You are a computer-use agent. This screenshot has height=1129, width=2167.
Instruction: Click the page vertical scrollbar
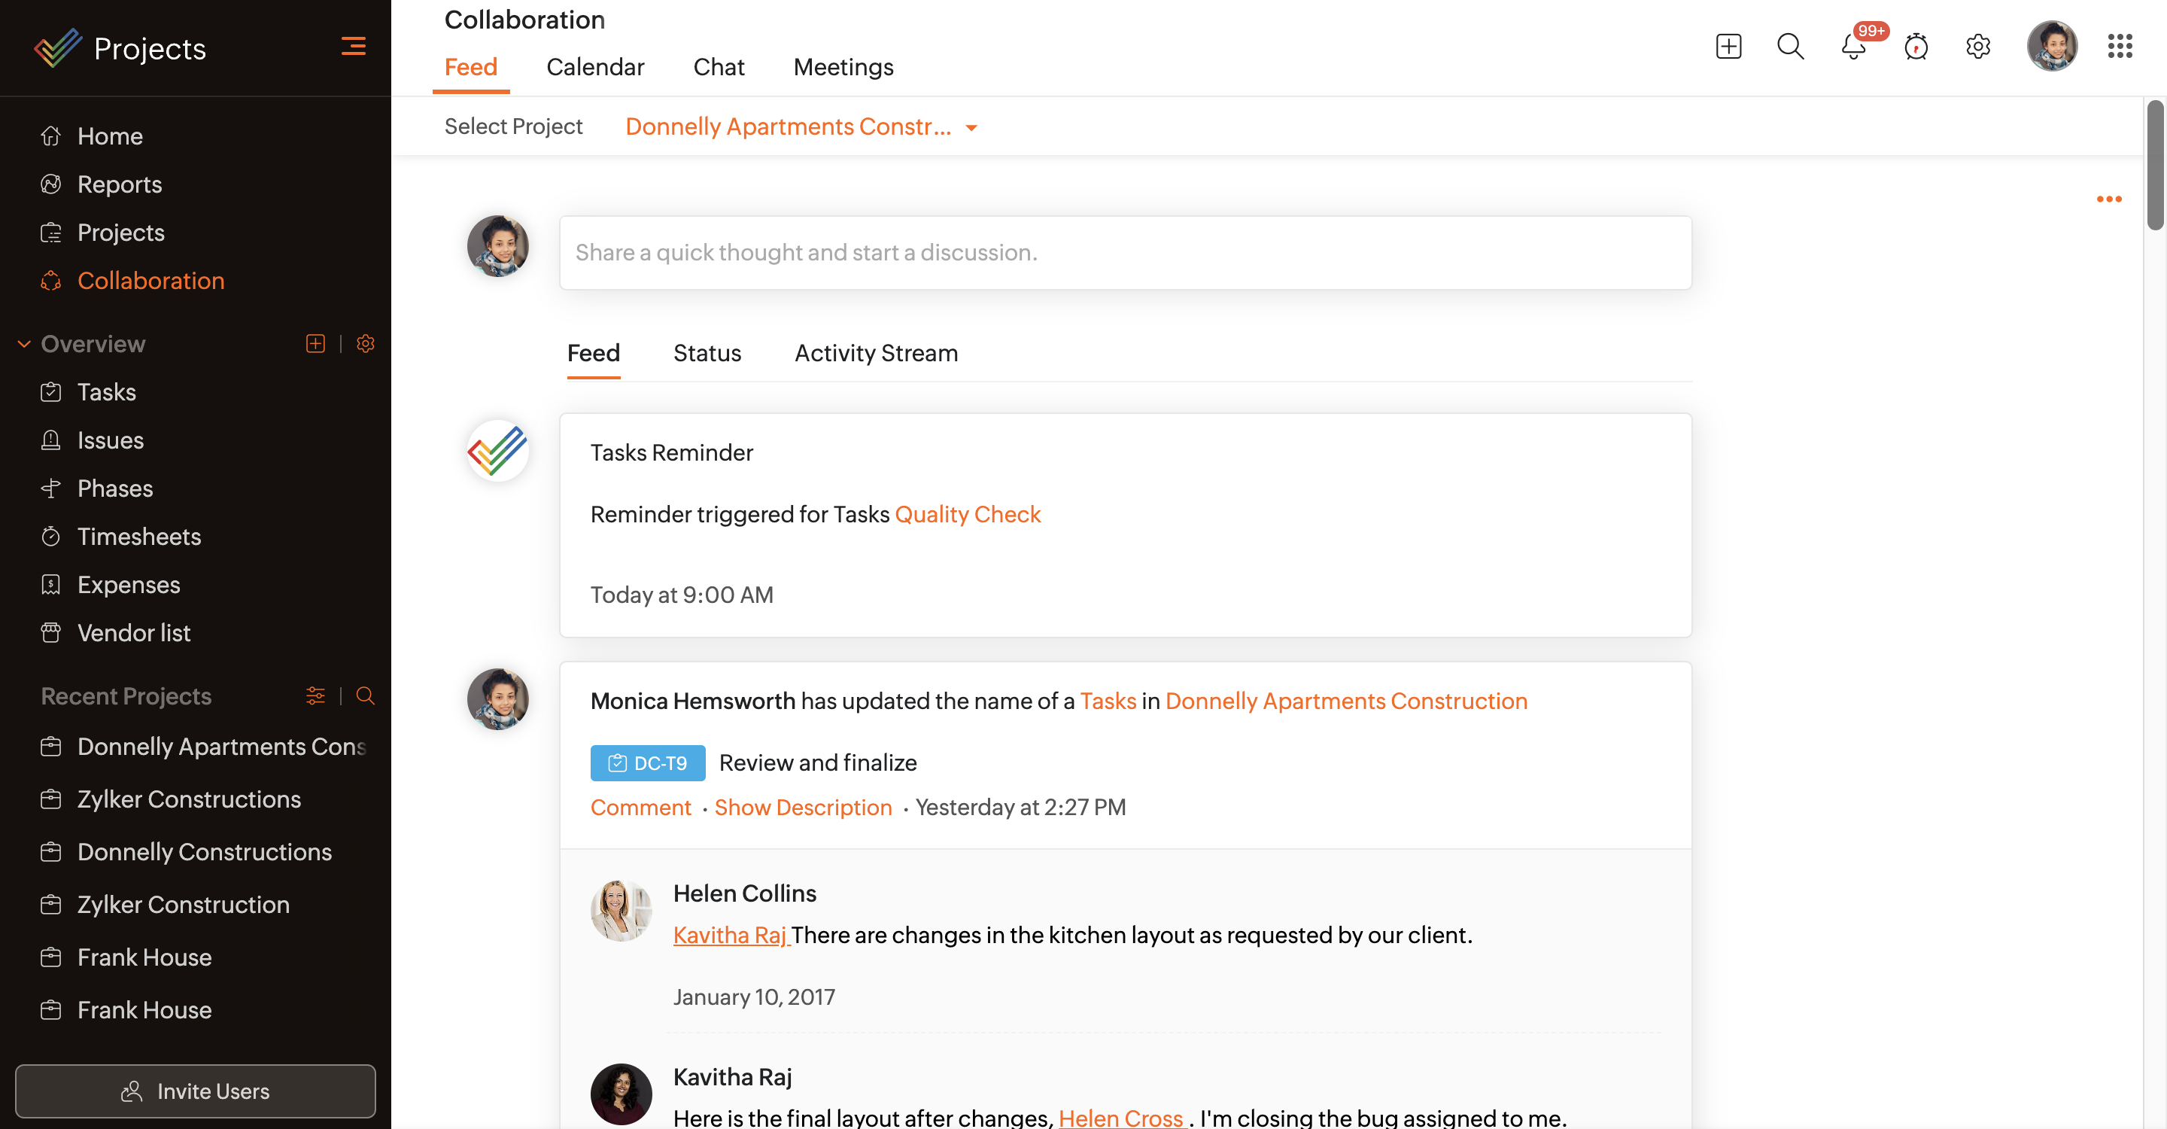(2154, 165)
